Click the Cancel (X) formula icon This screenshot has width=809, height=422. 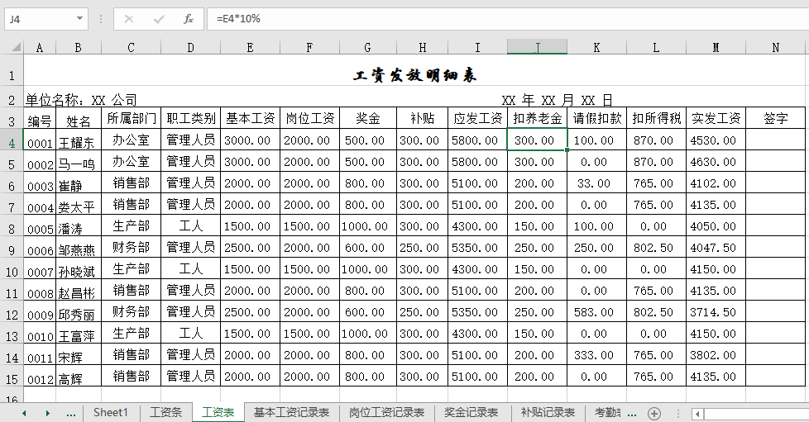(129, 18)
